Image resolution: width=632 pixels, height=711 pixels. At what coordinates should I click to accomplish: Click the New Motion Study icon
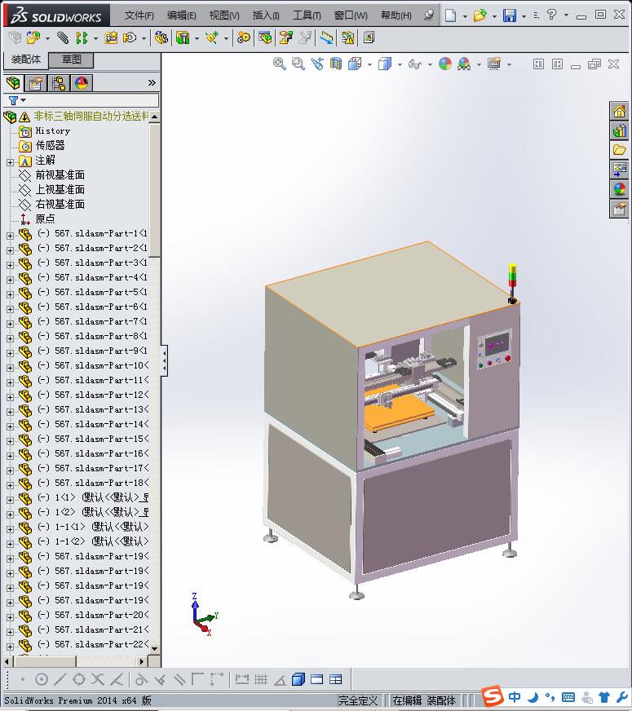pyautogui.click(x=244, y=38)
